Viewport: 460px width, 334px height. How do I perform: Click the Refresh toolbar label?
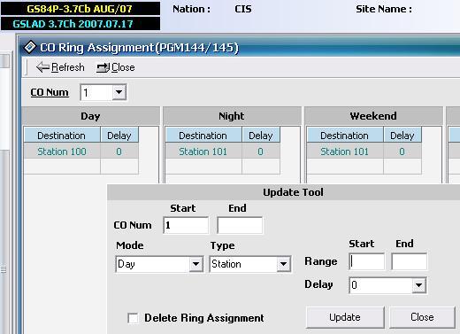pos(68,67)
